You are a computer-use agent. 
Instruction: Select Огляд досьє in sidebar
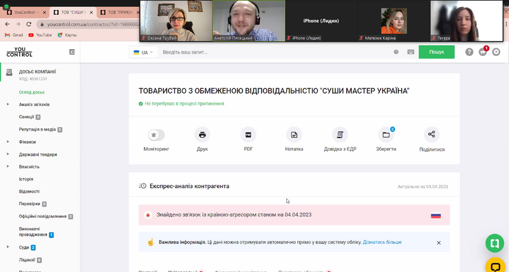pos(32,92)
